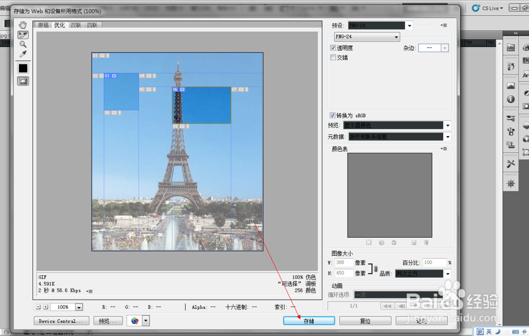The image size is (529, 336).
Task: Click the new color icon under color table
Action: pos(414,242)
